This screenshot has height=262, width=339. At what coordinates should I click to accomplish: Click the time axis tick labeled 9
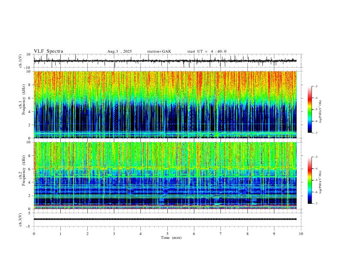(274, 234)
